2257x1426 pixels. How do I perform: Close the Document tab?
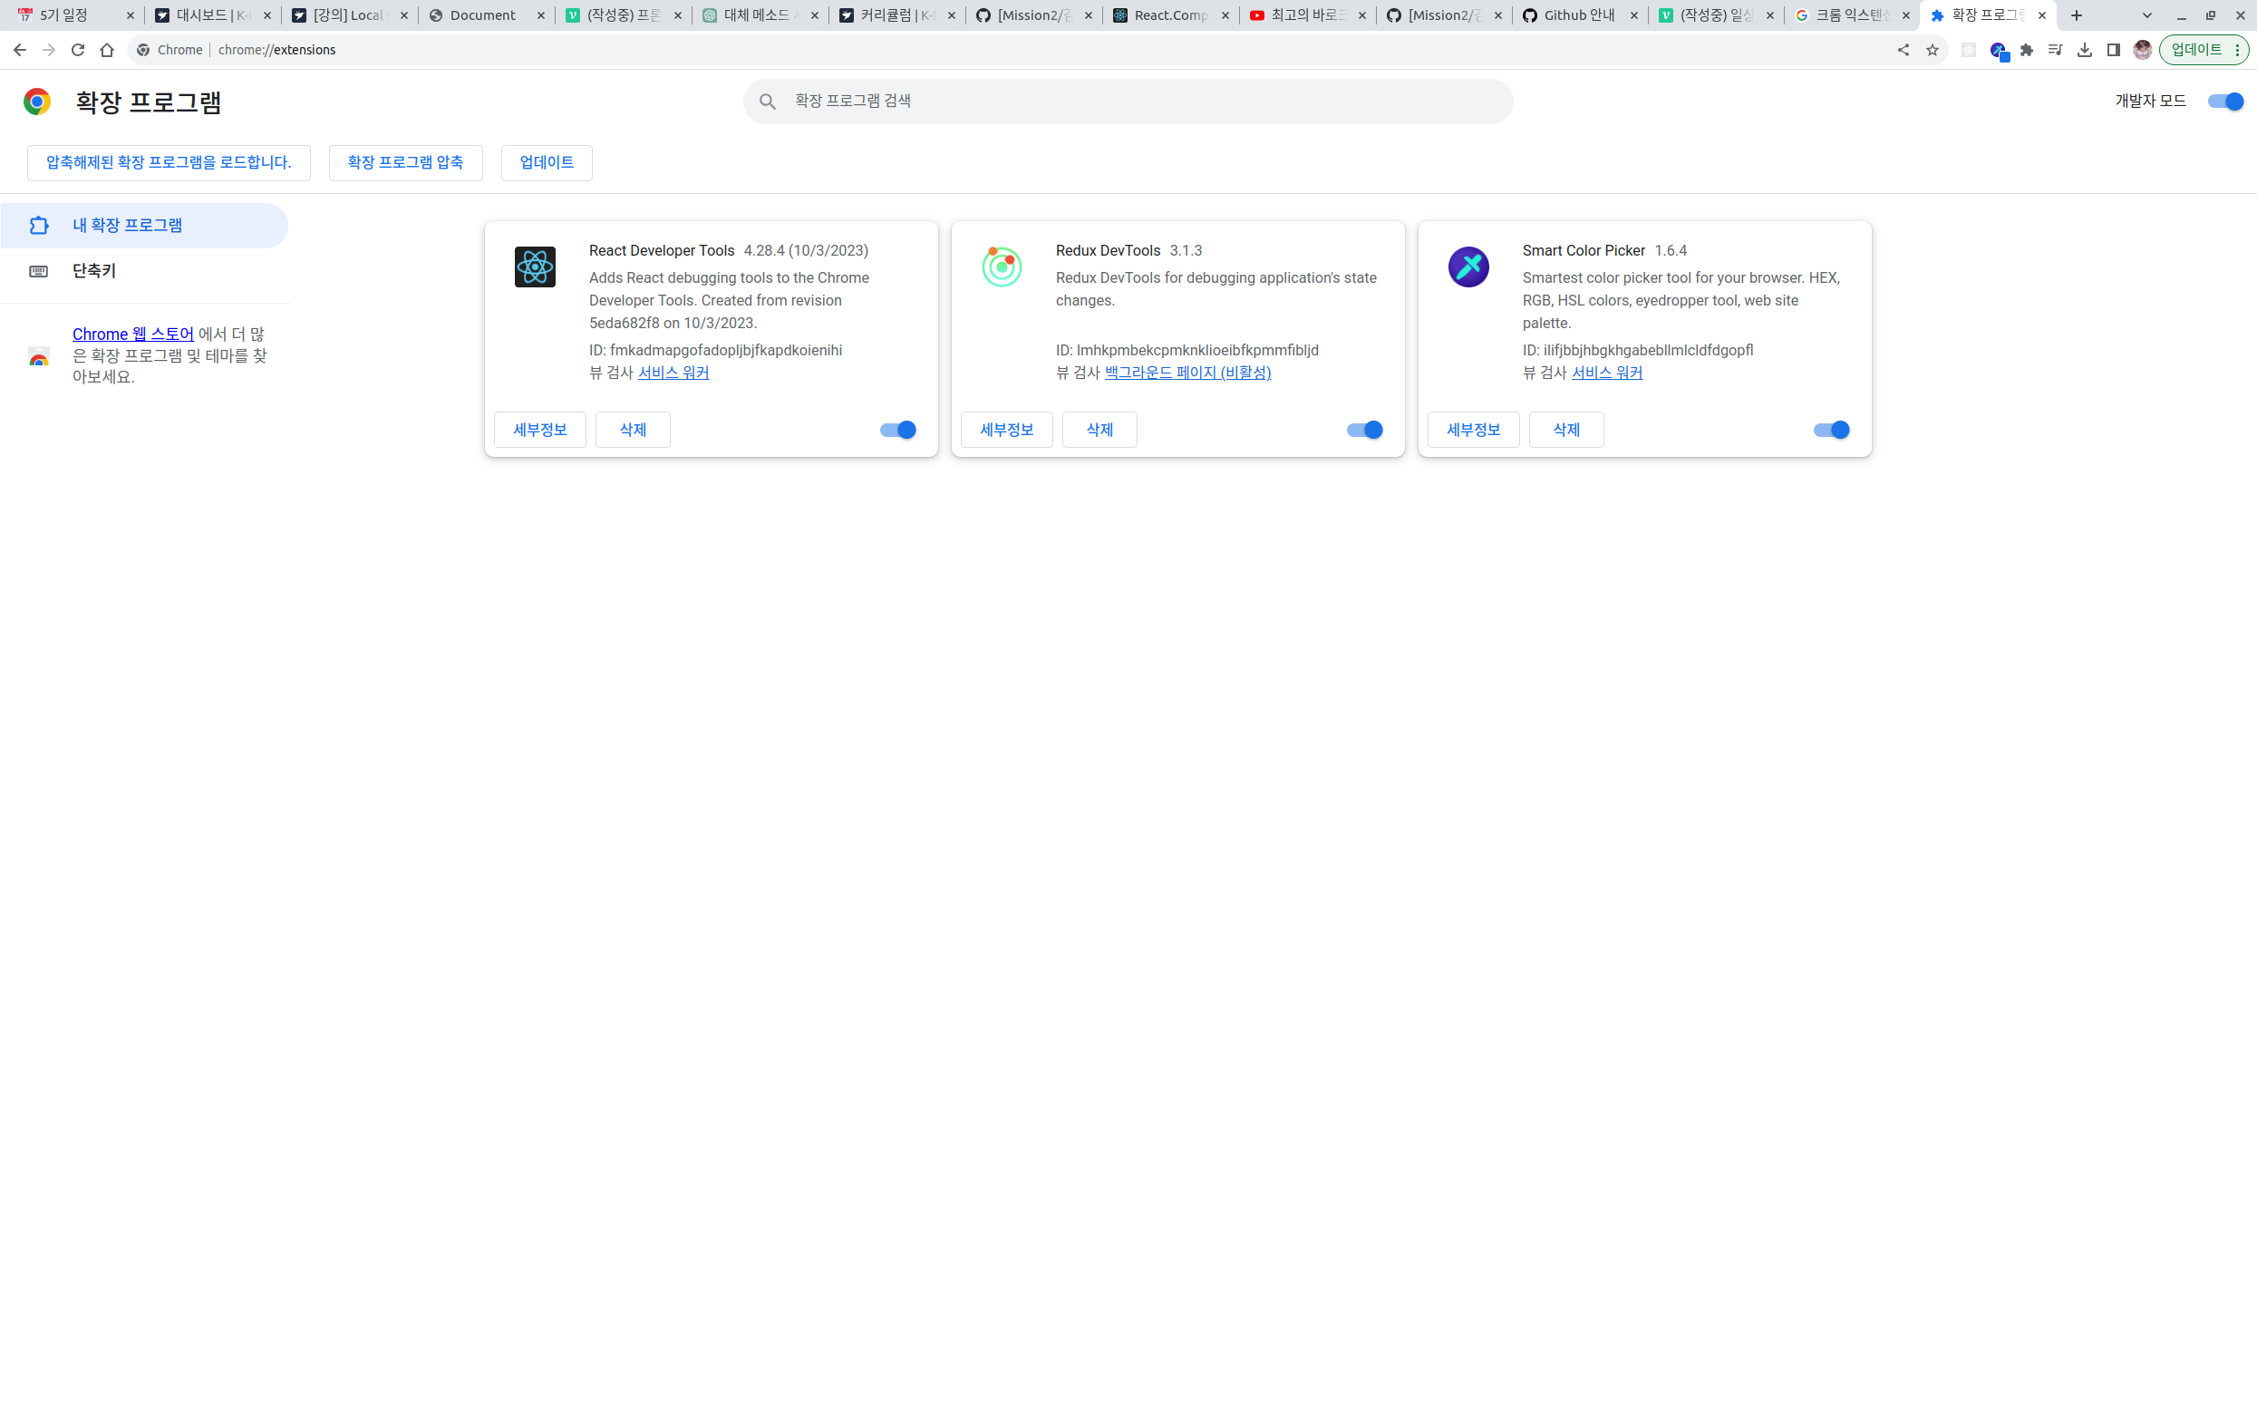541,15
